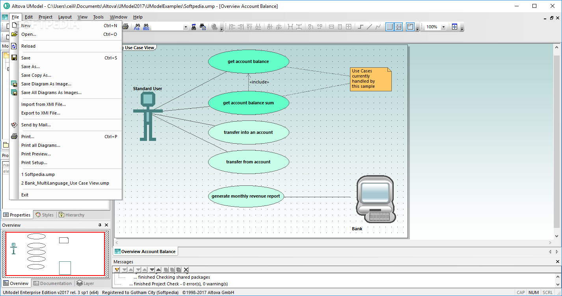Viewport: 562px width, 296px height.
Task: Choose Print Preview... in File menu
Action: [66, 154]
